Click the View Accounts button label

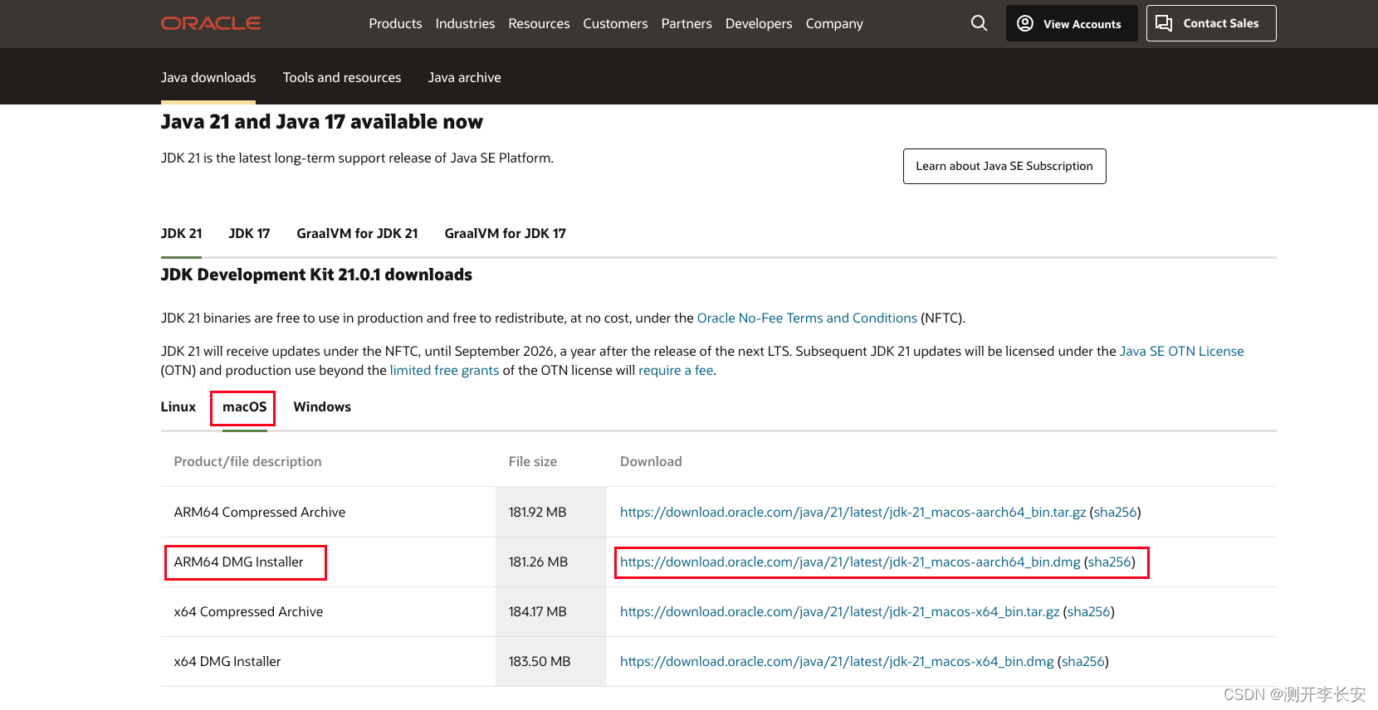(1082, 24)
